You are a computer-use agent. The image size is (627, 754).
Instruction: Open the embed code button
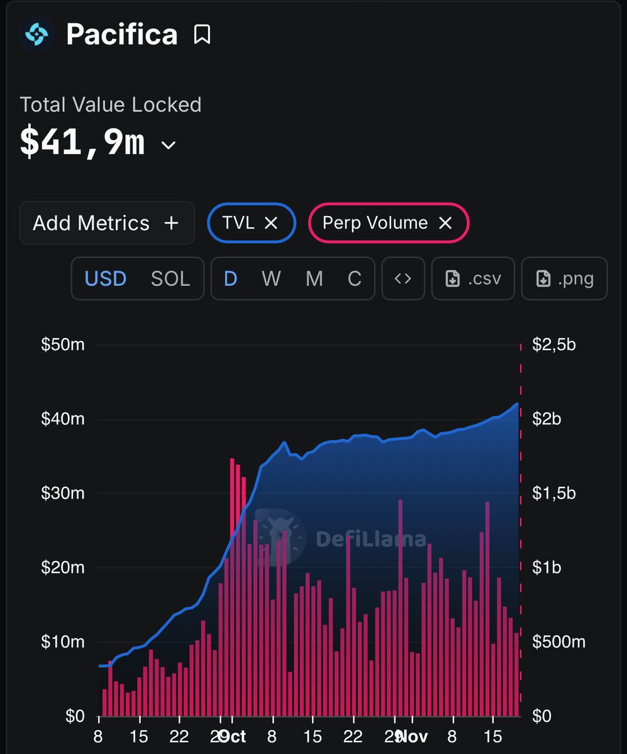point(403,278)
